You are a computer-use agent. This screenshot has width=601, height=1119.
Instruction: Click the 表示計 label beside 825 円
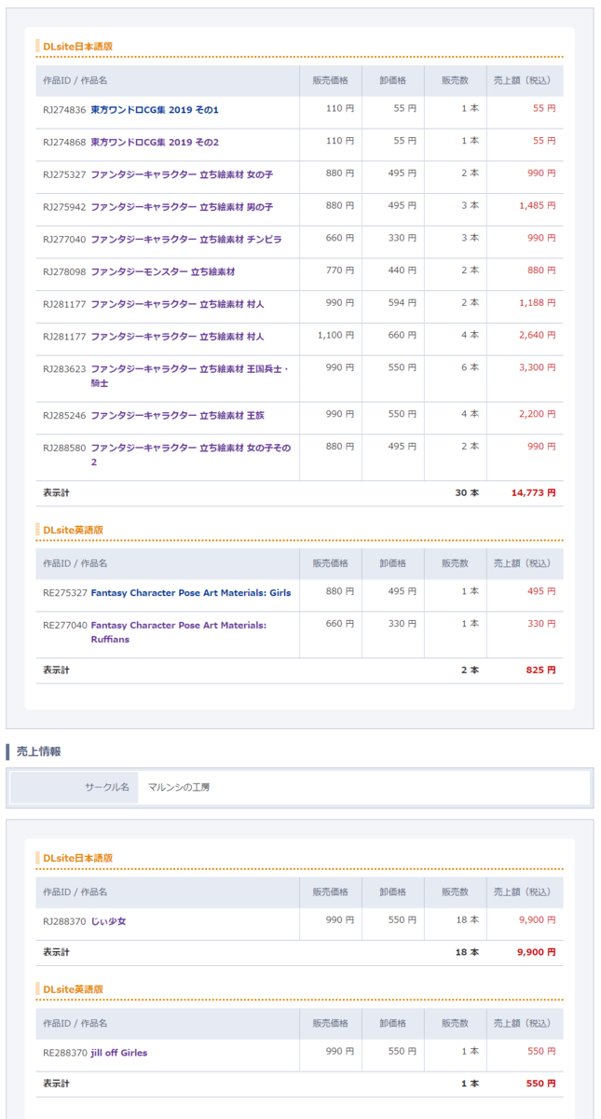(x=56, y=670)
